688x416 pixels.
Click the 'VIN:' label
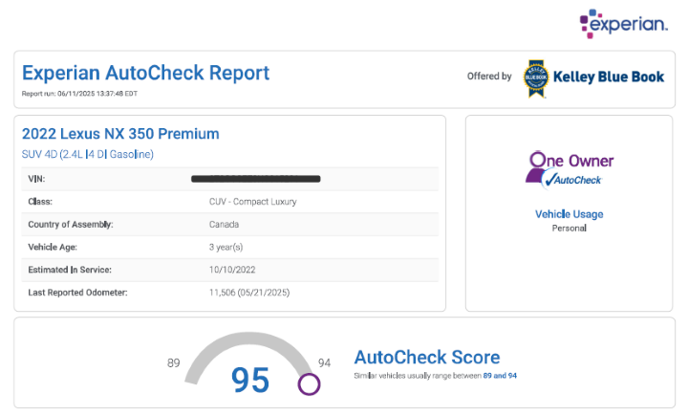(x=36, y=179)
